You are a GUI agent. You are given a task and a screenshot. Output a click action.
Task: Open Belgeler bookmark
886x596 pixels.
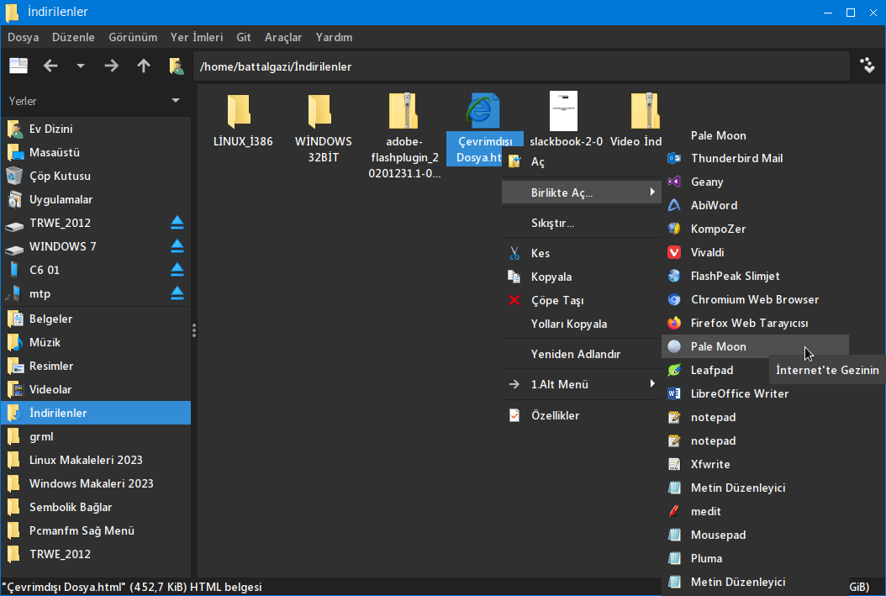pos(96,319)
